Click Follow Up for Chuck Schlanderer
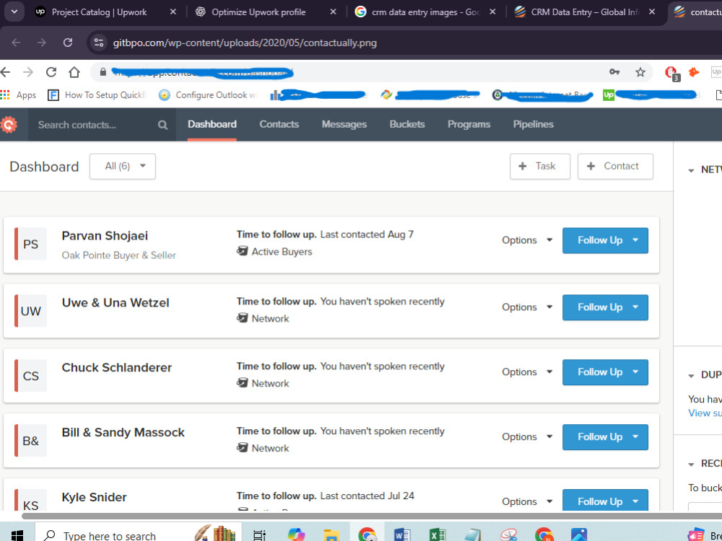Image resolution: width=722 pixels, height=541 pixels. click(605, 372)
